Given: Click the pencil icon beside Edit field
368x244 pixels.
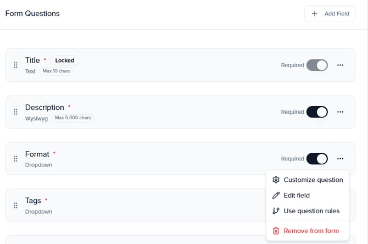Looking at the screenshot, I should point(276,195).
